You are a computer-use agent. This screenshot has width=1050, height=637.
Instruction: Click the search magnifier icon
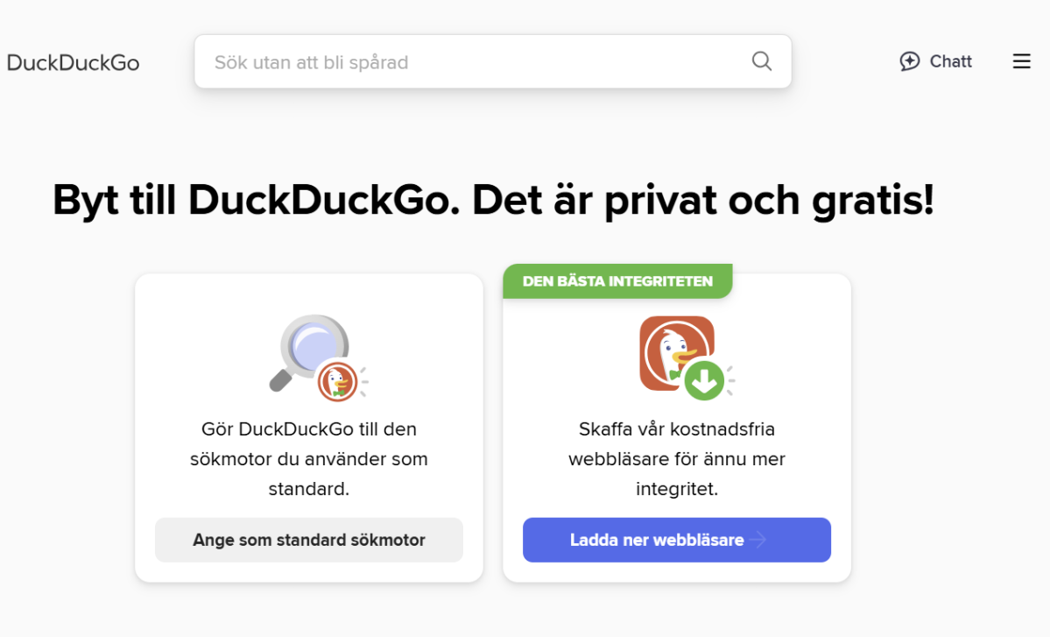point(762,61)
